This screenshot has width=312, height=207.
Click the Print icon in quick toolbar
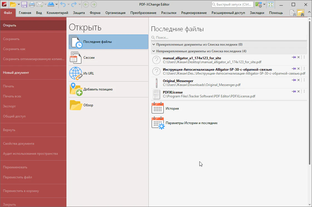(32, 4)
